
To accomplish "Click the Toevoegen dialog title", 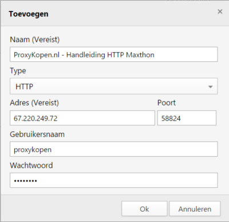I will coord(29,14).
